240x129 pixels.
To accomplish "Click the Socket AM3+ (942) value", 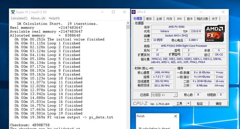I will pyautogui.click(x=177, y=35).
